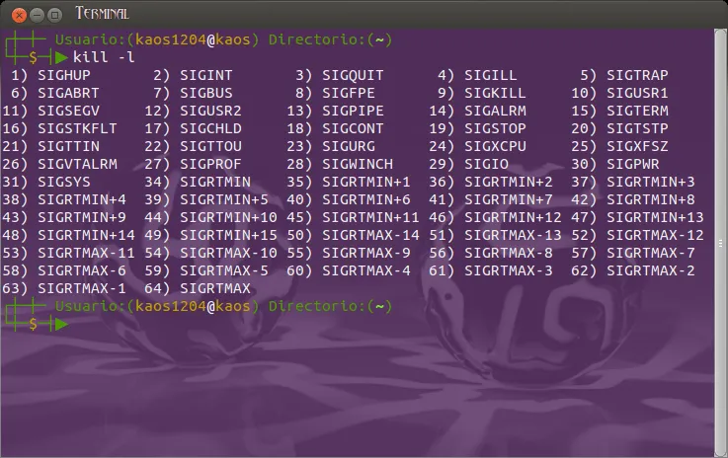The image size is (728, 458).
Task: Close the Terminal window
Action: [x=19, y=16]
